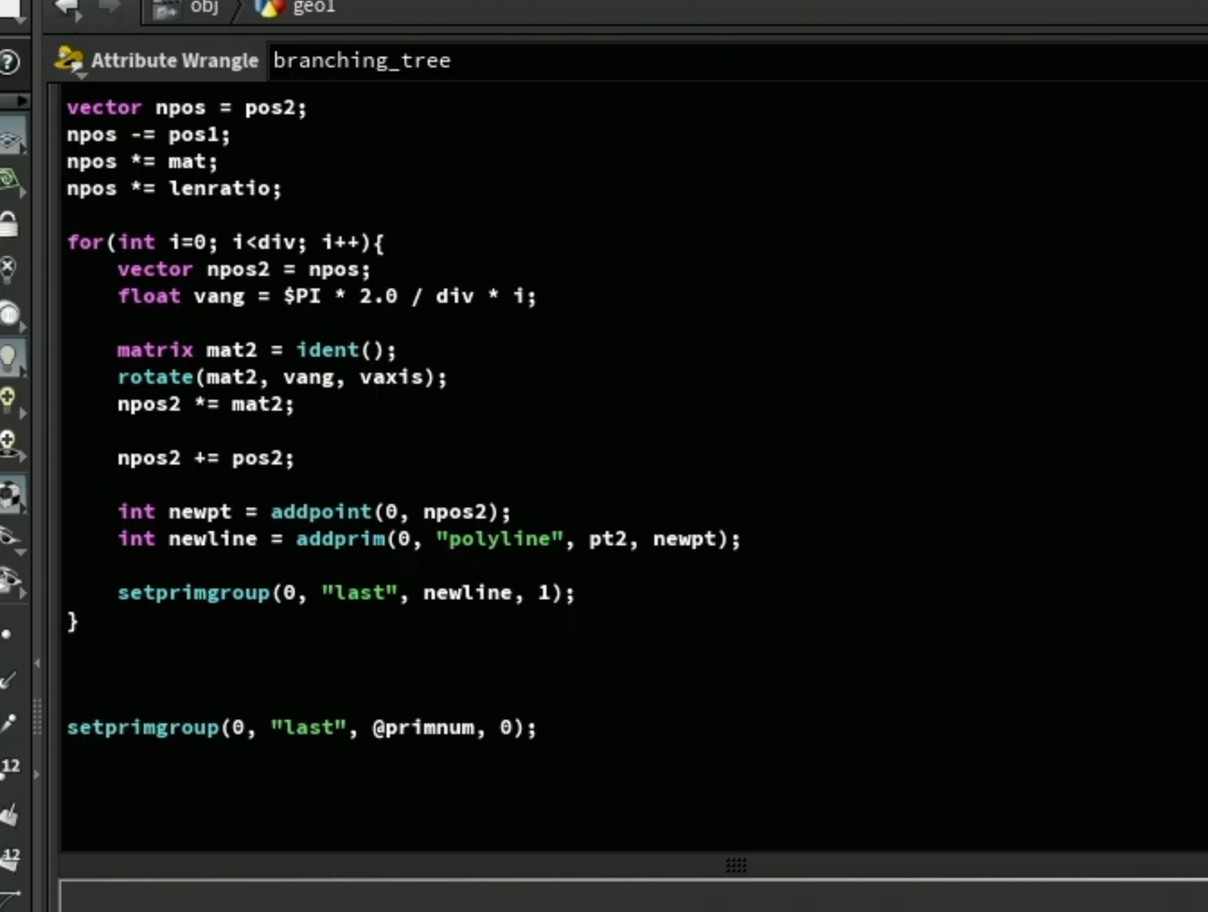Screen dimensions: 1208x912
Task: Click the Attribute Wrangle label
Action: tap(174, 60)
